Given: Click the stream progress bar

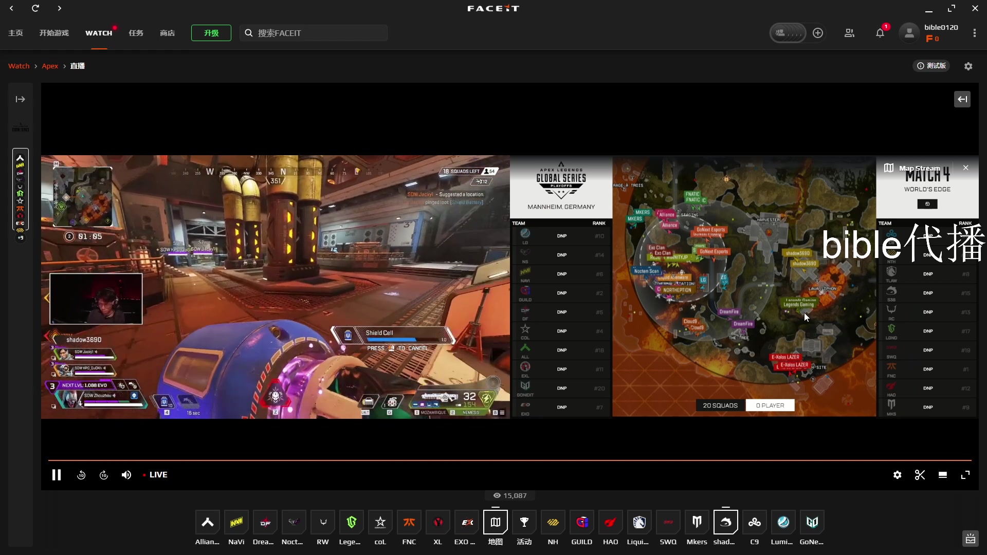Looking at the screenshot, I should click(510, 460).
